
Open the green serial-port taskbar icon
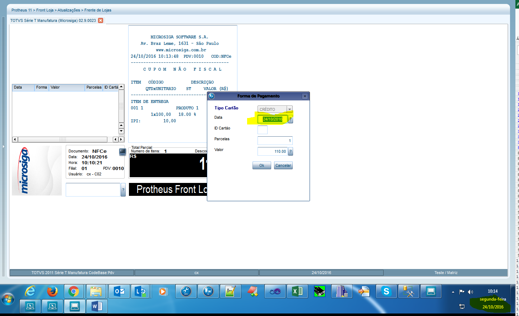(320, 291)
